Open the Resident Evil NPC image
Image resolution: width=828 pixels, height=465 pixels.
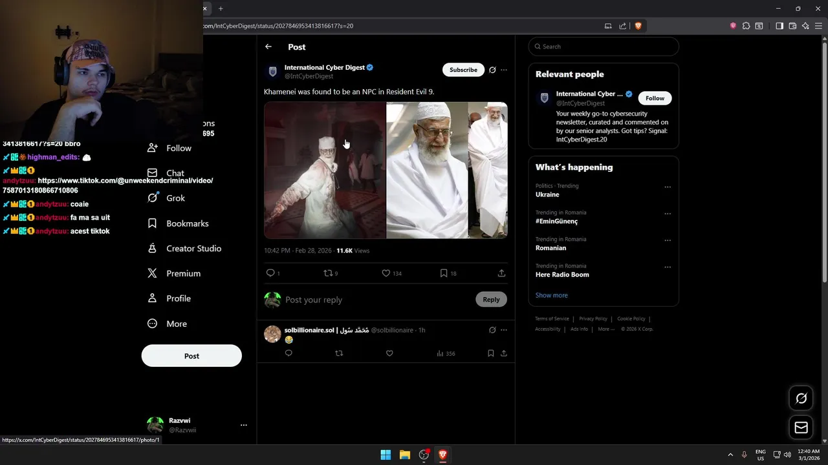pyautogui.click(x=324, y=170)
